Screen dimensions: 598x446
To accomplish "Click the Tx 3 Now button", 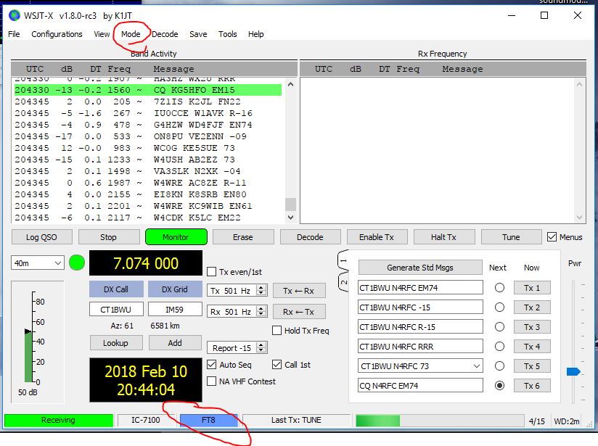I will coord(532,326).
